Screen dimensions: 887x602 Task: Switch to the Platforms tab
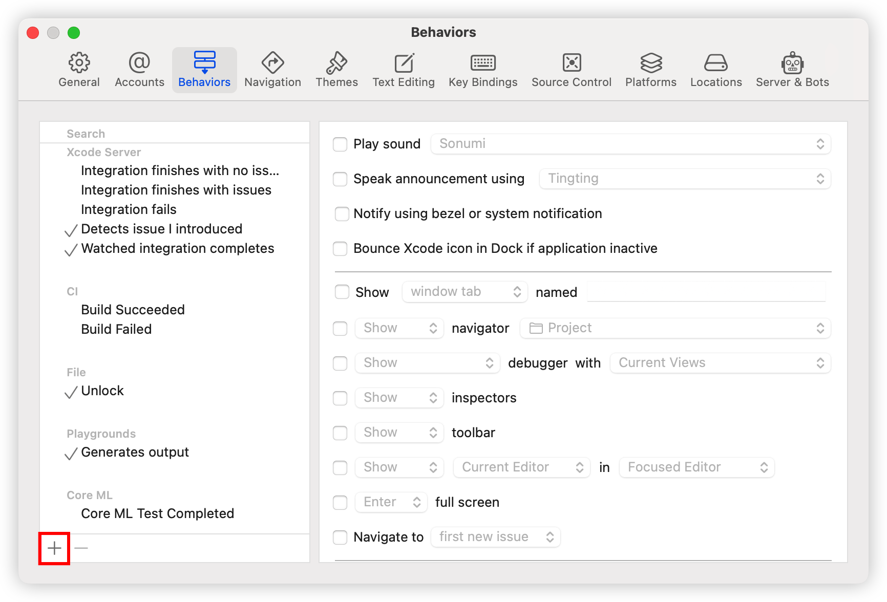(x=650, y=69)
